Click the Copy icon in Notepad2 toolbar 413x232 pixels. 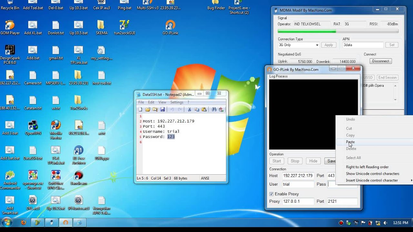197,110
